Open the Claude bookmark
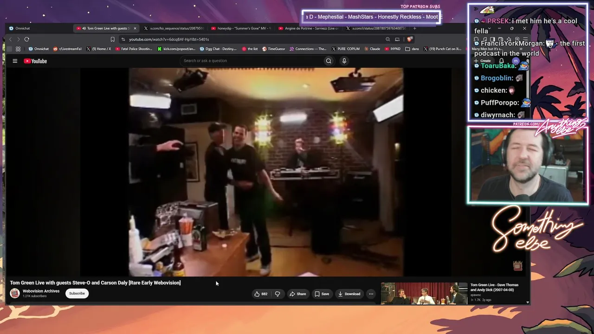Image resolution: width=594 pixels, height=334 pixels. click(x=372, y=49)
